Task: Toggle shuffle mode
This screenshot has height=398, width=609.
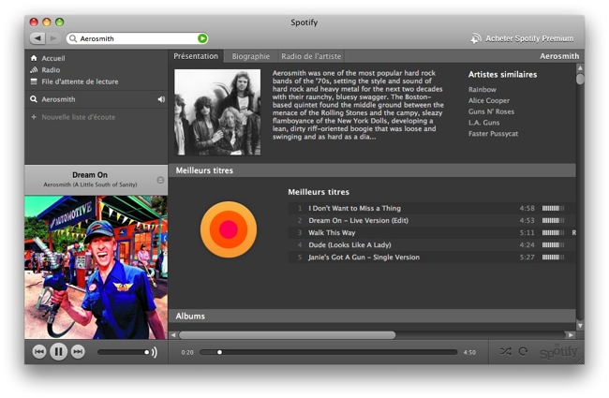Action: coord(506,351)
